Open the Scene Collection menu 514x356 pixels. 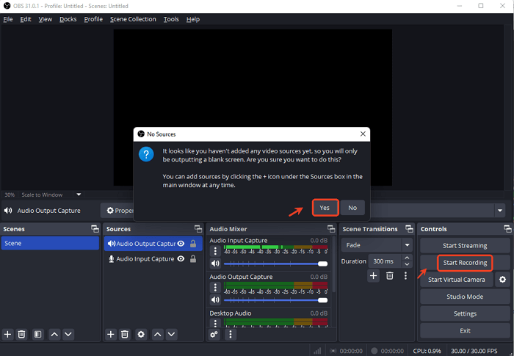[133, 19]
